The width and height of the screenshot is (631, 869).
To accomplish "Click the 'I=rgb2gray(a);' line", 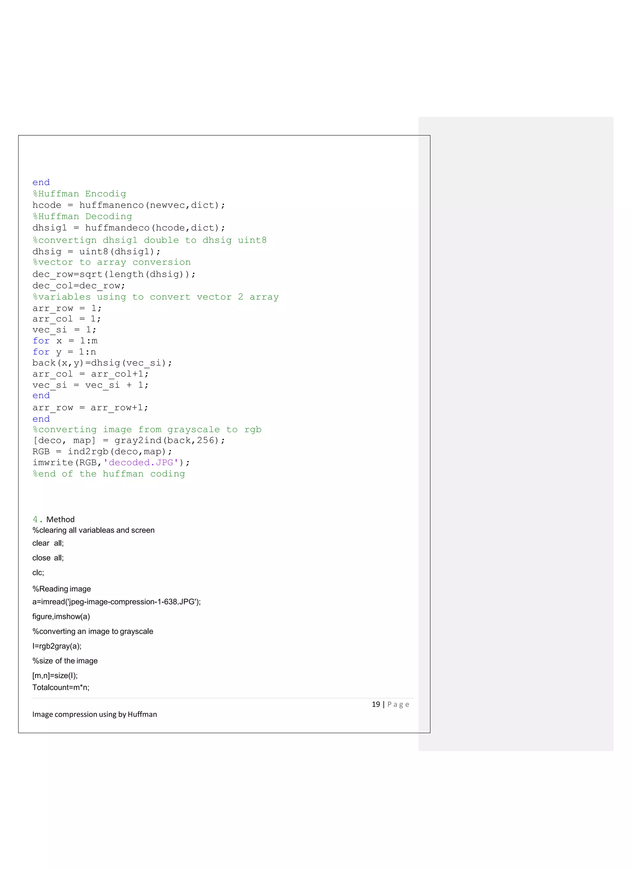I will tap(57, 646).
